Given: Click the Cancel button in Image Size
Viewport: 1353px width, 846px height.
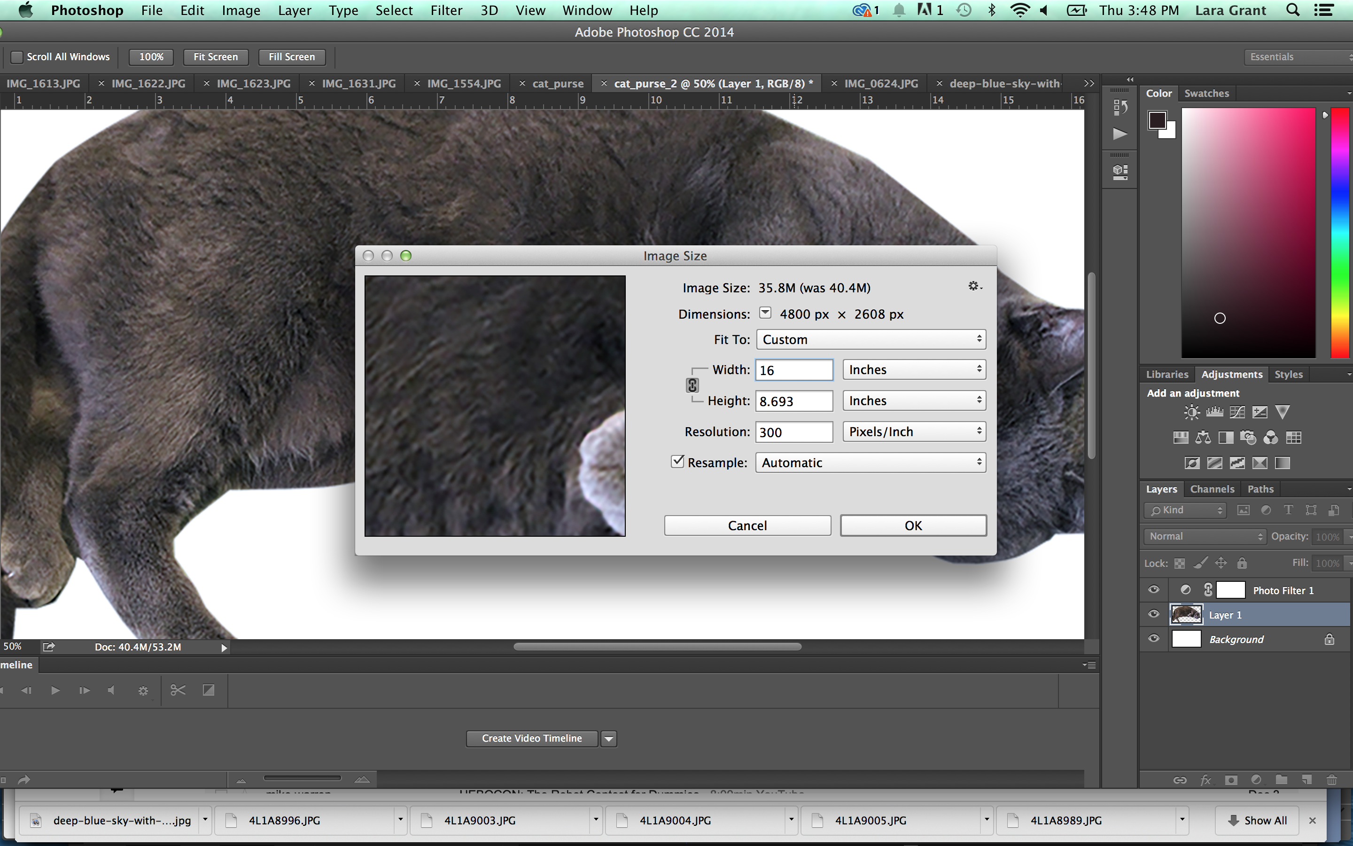Looking at the screenshot, I should [x=746, y=525].
